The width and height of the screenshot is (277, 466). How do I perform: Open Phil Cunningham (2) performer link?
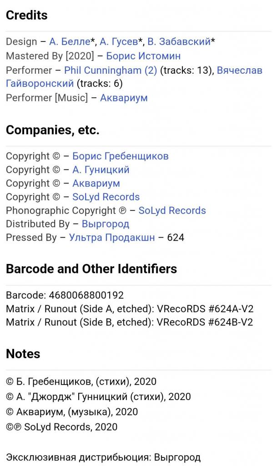coord(111,70)
